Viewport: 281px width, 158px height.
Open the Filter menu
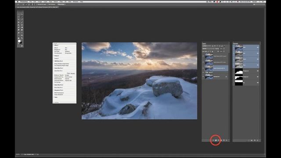point(61,2)
